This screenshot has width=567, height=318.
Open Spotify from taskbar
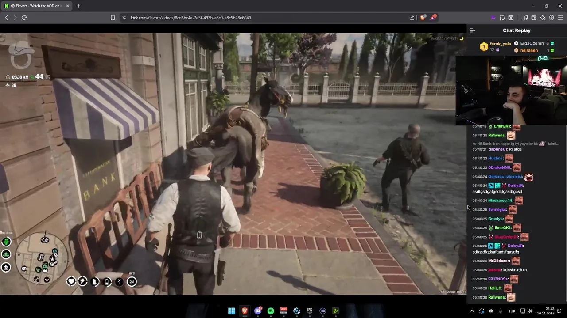[x=271, y=311]
